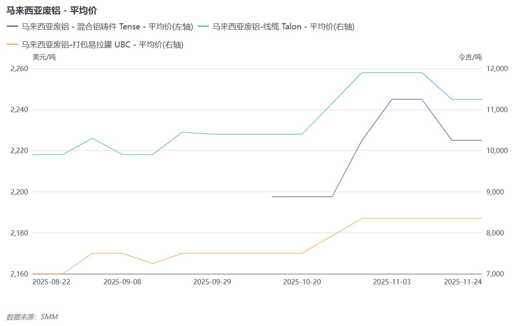Click left axis value 2,240

19,110
